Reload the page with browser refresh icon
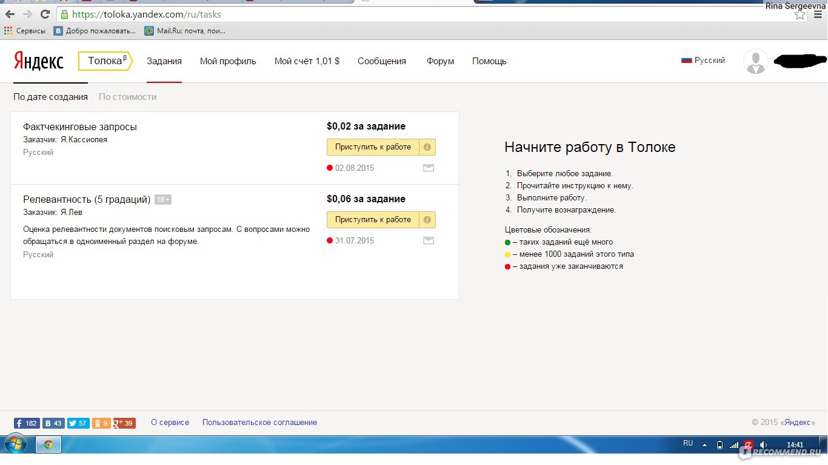The width and height of the screenshot is (828, 465). coord(45,14)
